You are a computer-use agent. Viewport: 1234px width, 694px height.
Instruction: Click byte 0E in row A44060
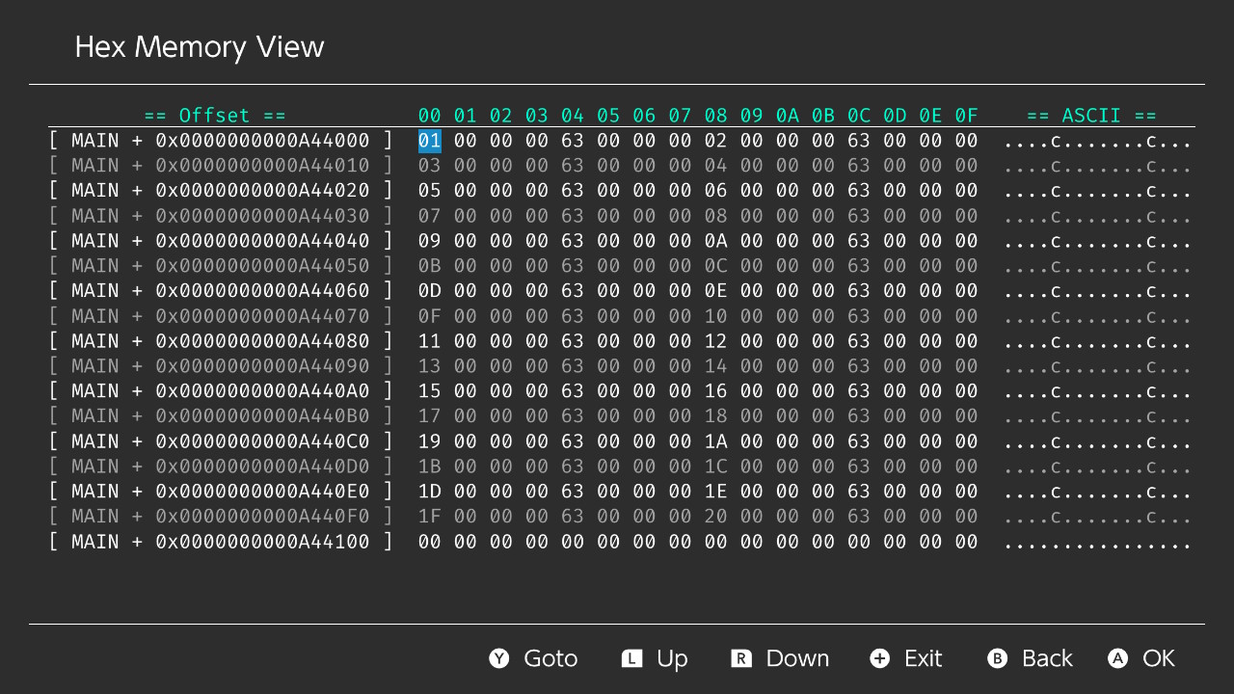pos(715,291)
